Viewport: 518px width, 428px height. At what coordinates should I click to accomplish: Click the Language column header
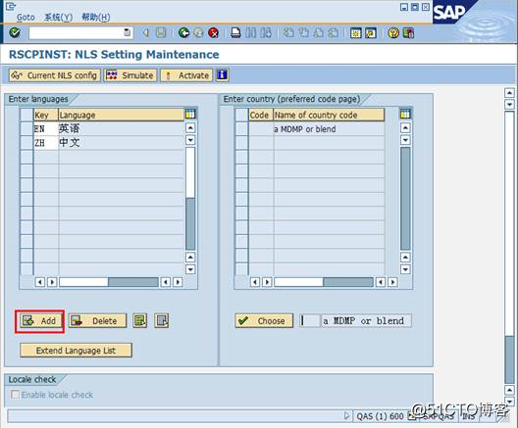click(x=121, y=115)
